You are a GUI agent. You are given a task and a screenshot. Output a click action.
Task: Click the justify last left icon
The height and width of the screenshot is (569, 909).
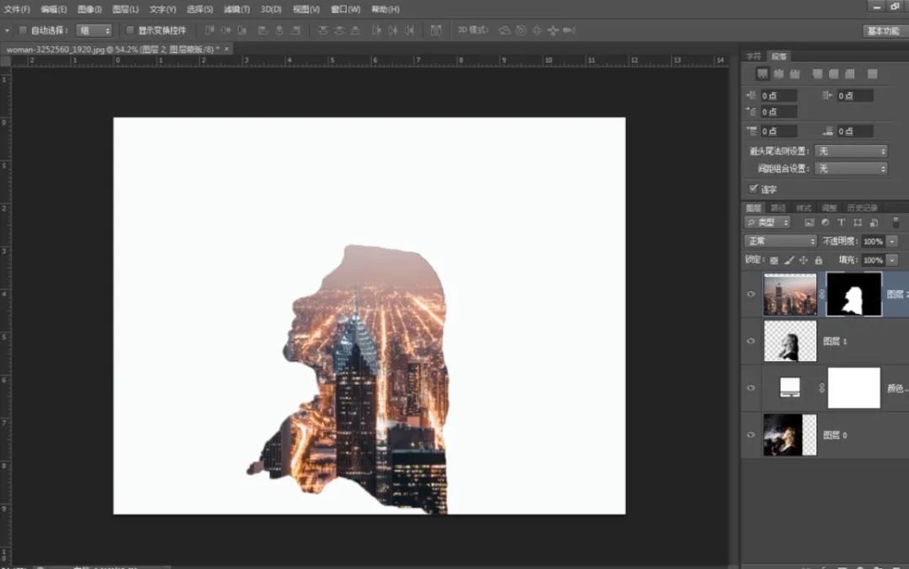click(x=817, y=74)
